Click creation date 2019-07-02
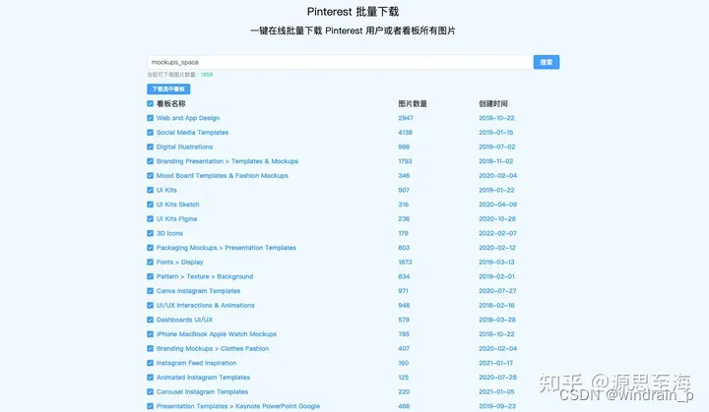 pos(497,147)
